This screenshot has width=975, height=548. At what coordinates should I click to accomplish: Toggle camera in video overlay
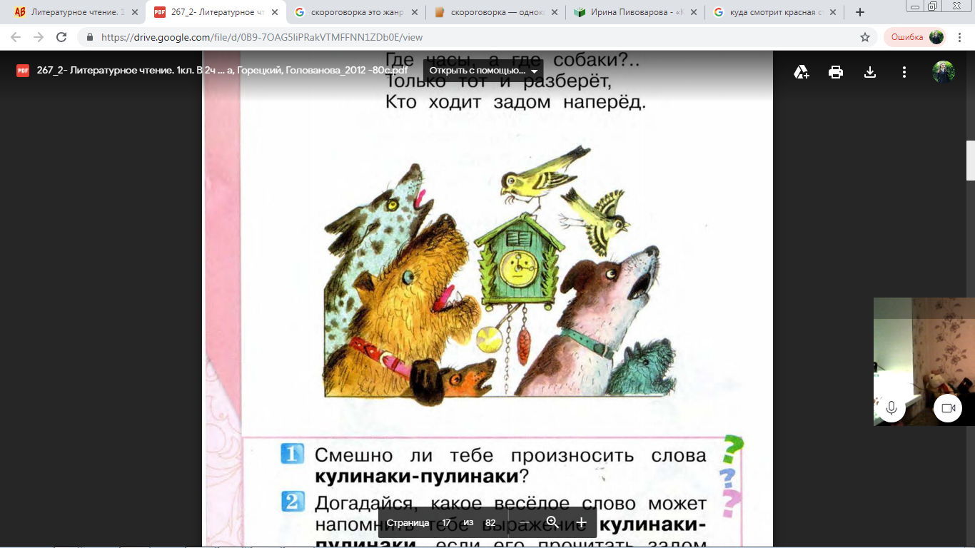948,408
